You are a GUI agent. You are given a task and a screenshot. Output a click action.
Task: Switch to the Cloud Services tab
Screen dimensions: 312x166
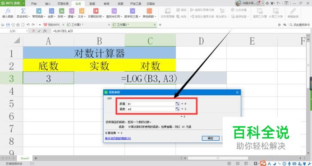[151, 4]
